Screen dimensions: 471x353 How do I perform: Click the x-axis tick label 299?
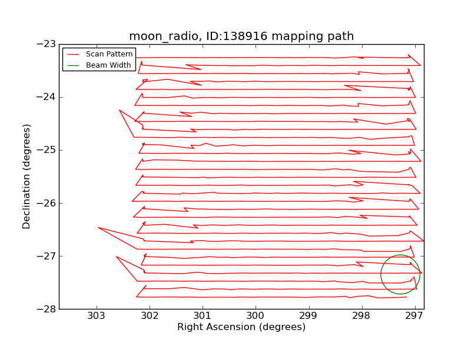pyautogui.click(x=309, y=316)
